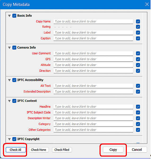
Task: Uncheck the Camera Info group checkbox
Action: tap(14, 48)
